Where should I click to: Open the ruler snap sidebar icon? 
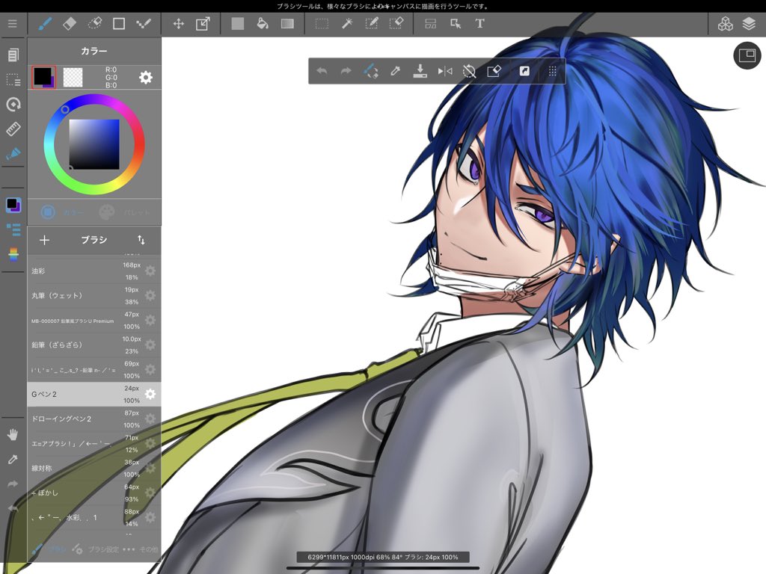tap(13, 129)
